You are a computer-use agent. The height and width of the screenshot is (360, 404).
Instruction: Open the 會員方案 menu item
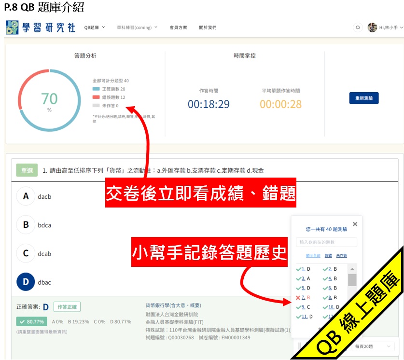(x=179, y=28)
